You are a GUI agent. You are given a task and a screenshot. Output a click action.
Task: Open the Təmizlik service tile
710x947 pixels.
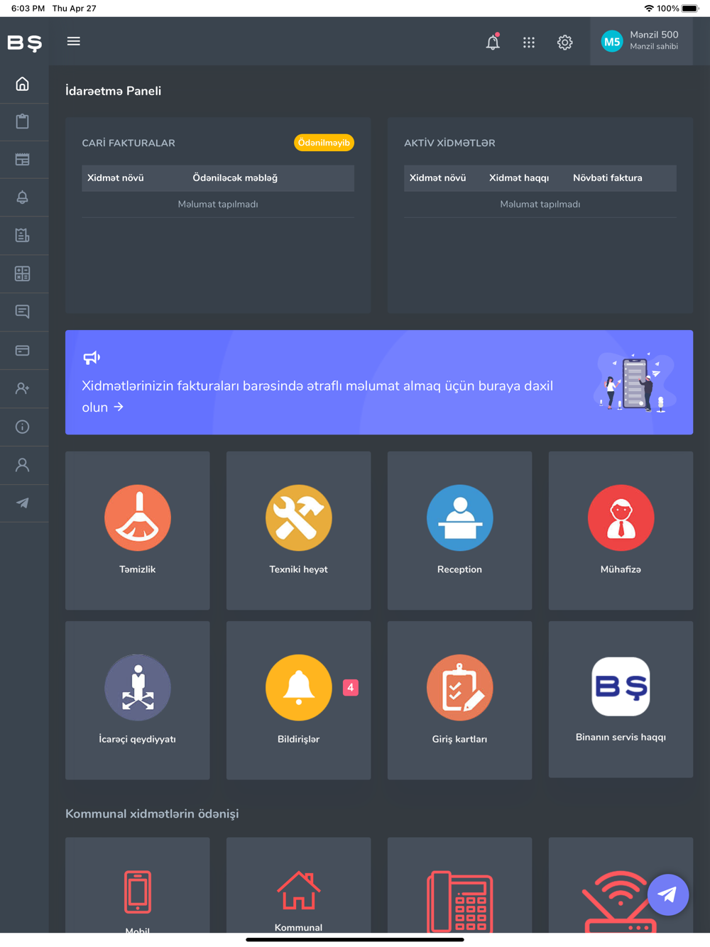click(138, 530)
